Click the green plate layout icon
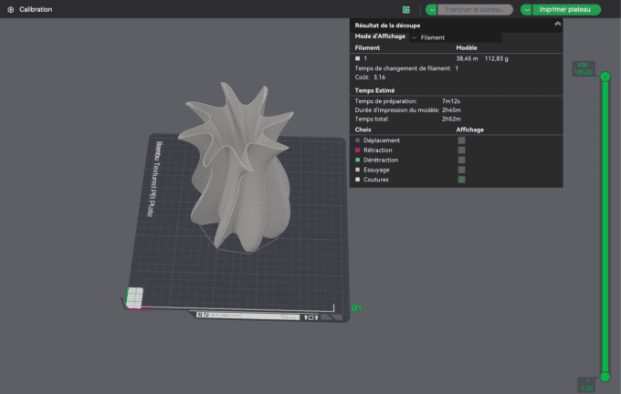Screen dimensions: 621x394 pyautogui.click(x=406, y=9)
